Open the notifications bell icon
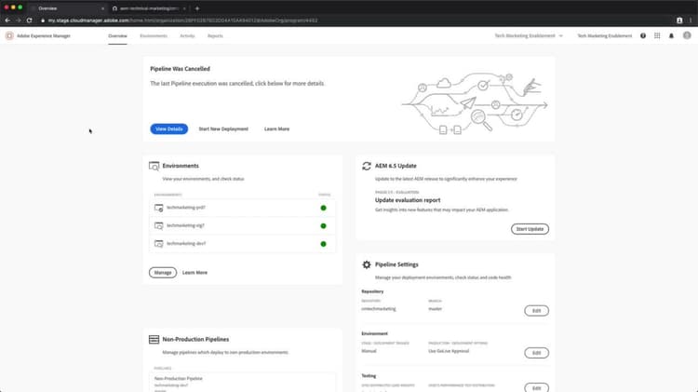This screenshot has height=392, width=698. pyautogui.click(x=671, y=35)
